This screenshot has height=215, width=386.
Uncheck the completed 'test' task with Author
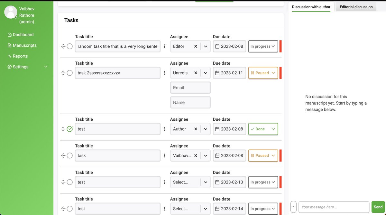70,129
